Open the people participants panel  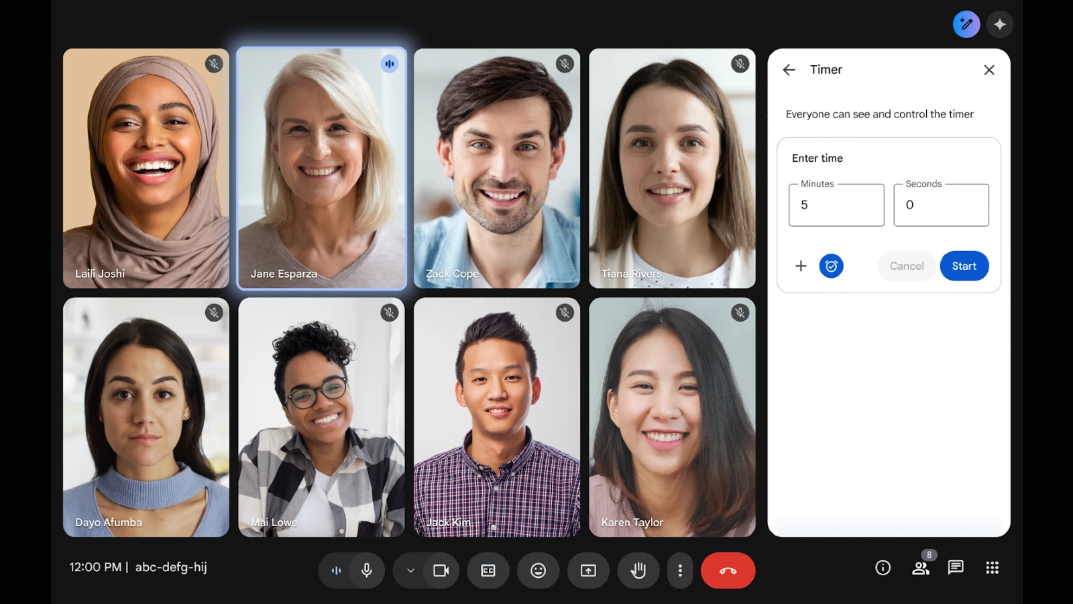point(921,568)
